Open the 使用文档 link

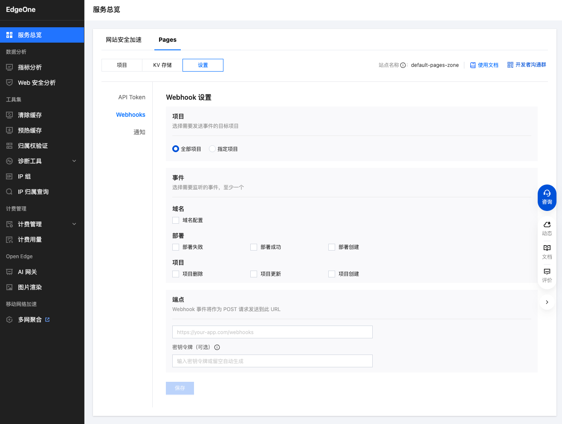point(484,65)
